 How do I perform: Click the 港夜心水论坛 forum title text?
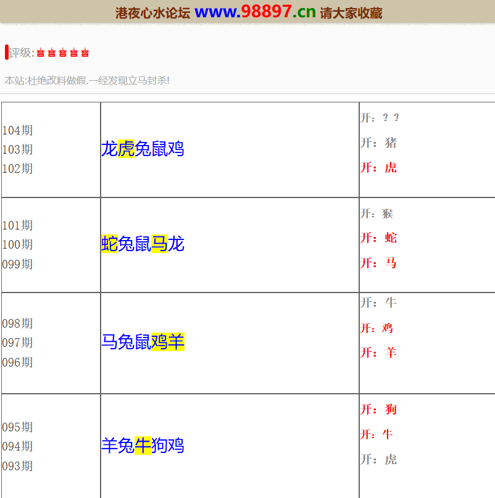pyautogui.click(x=152, y=13)
